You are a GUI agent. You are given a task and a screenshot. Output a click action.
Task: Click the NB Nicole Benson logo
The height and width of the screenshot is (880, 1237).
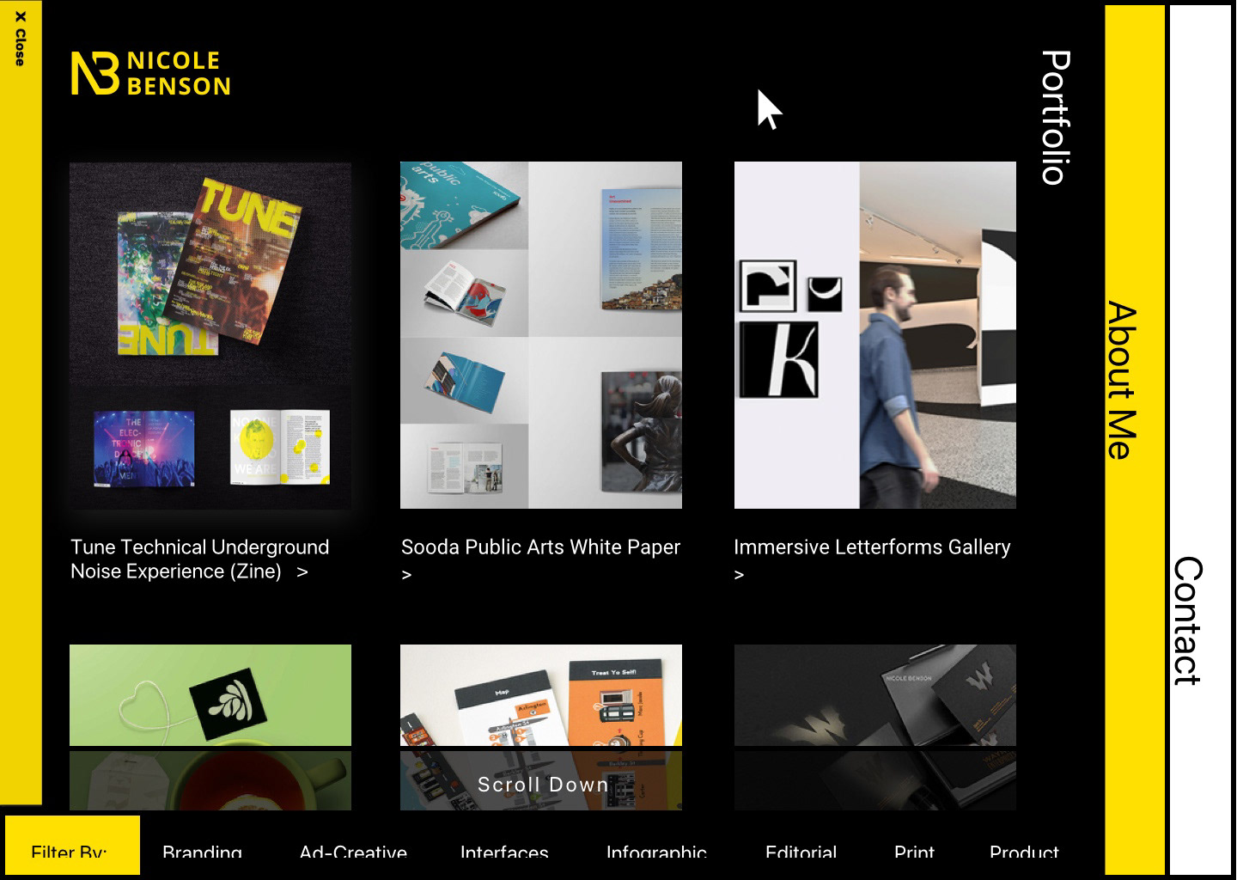point(150,73)
